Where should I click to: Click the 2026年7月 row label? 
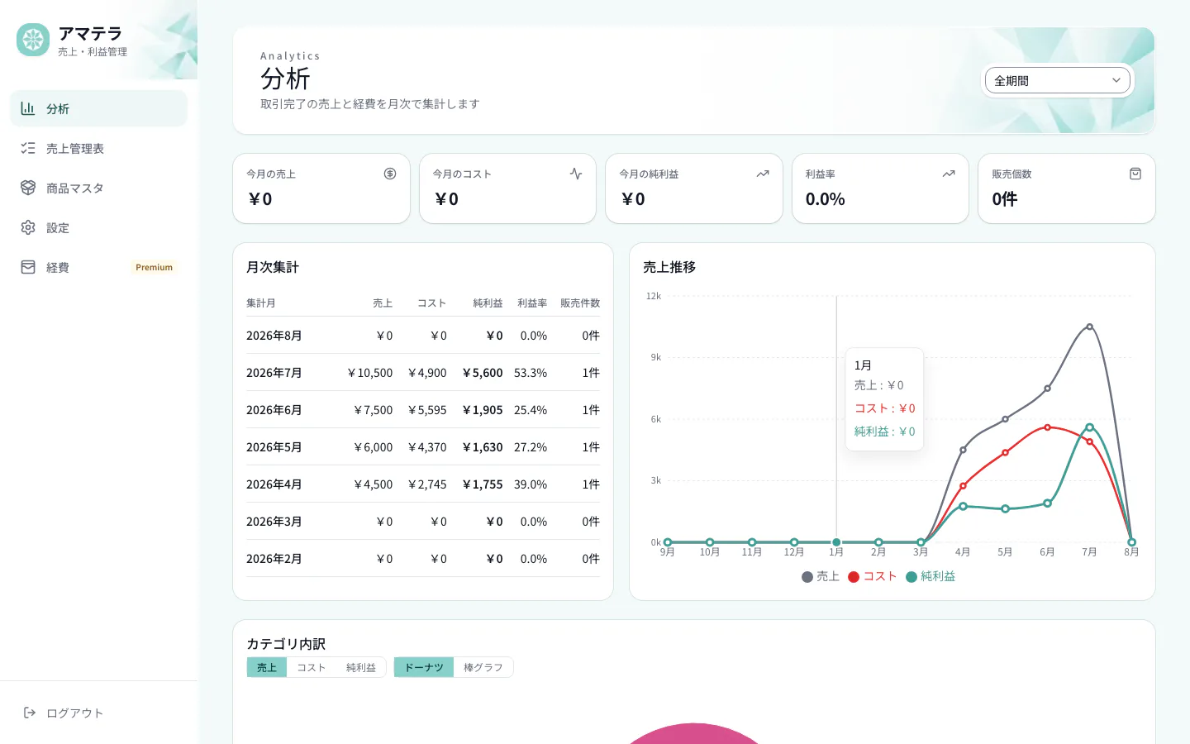click(274, 373)
